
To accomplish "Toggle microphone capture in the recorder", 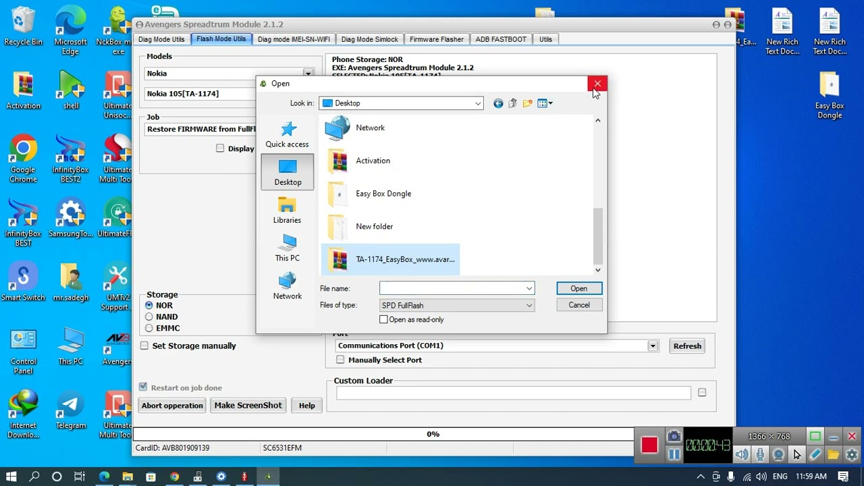I will click(x=760, y=455).
